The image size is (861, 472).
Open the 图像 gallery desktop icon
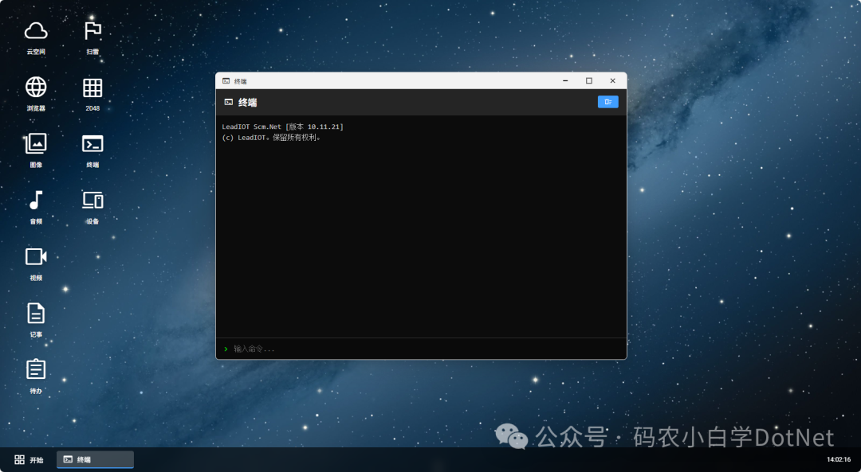click(36, 150)
